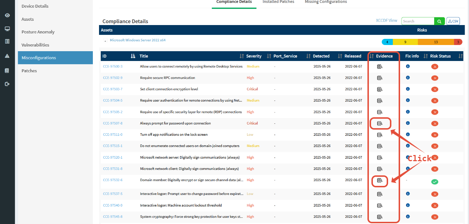Image resolution: width=469 pixels, height=224 pixels.
Task: Open the book icon in left sidebar
Action: (x=7, y=70)
